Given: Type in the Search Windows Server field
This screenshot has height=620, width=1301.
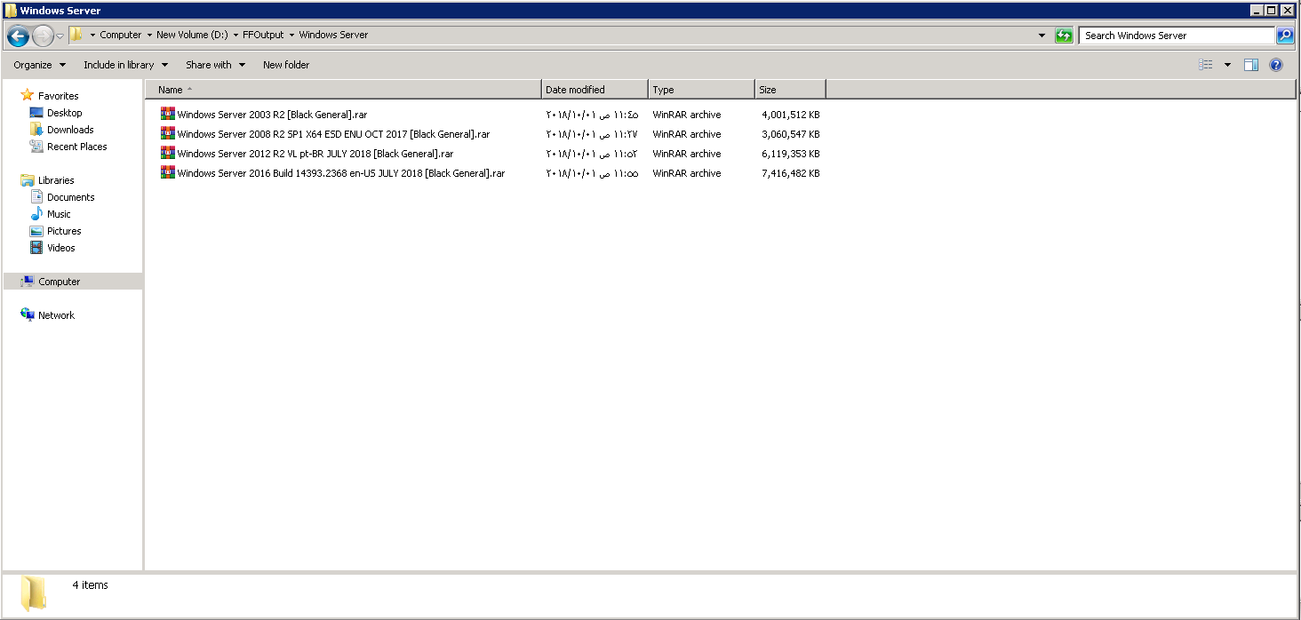Looking at the screenshot, I should [1175, 36].
